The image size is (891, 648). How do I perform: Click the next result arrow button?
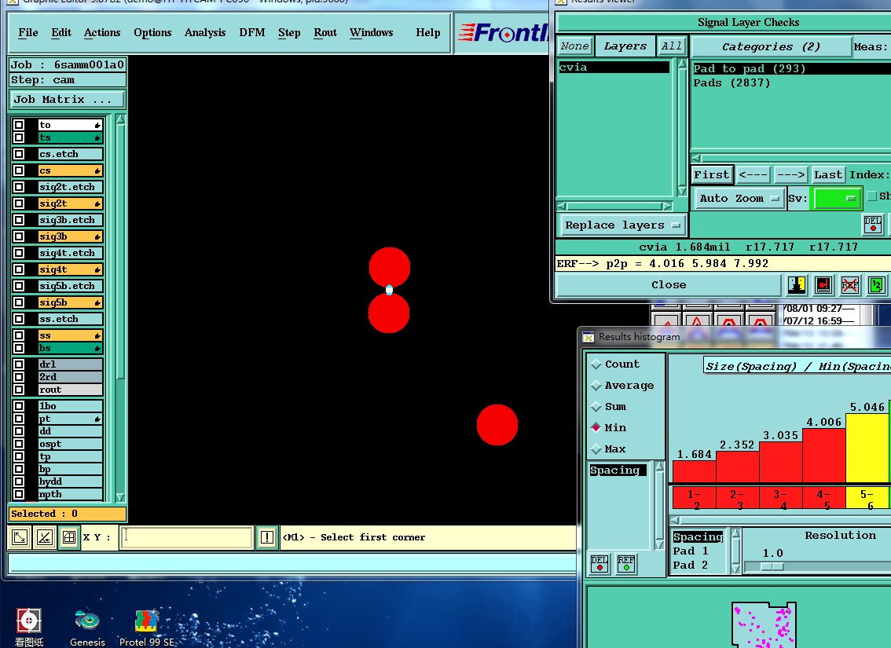point(790,174)
